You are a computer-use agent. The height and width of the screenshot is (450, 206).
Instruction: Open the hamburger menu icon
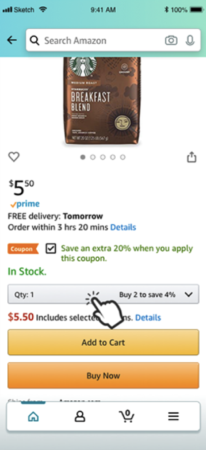173,416
